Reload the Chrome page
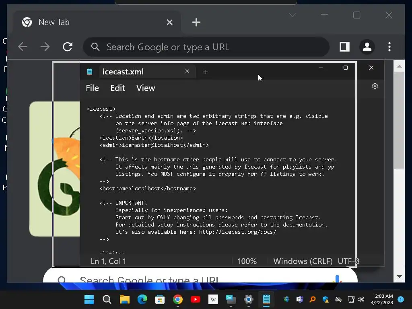The height and width of the screenshot is (309, 412). click(x=68, y=47)
